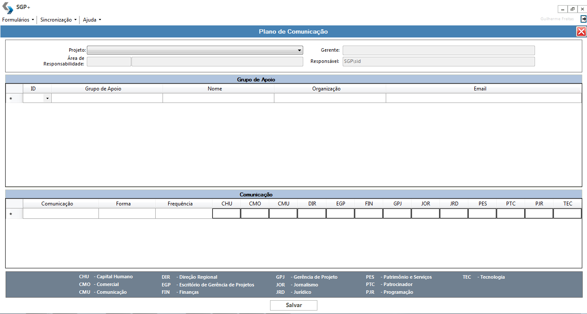Click the Frequência cell in new communication row
587x314 pixels.
184,214
